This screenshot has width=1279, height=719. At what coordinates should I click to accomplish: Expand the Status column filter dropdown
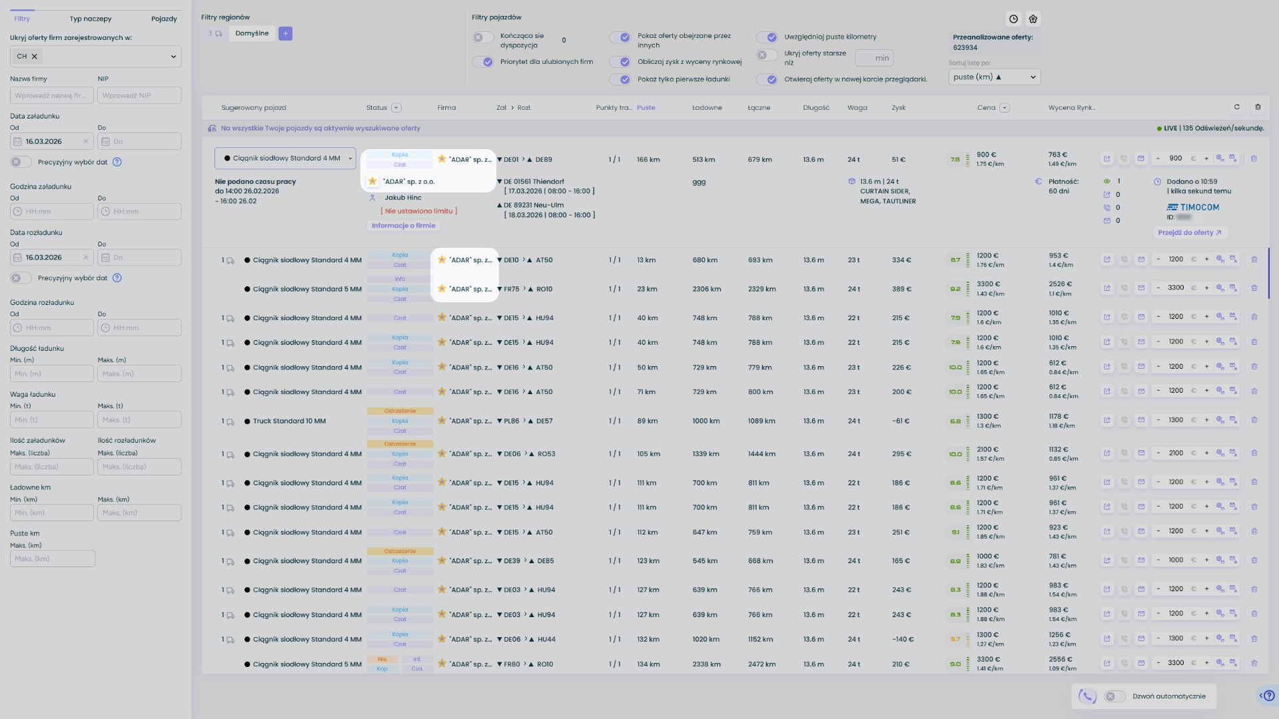point(396,108)
